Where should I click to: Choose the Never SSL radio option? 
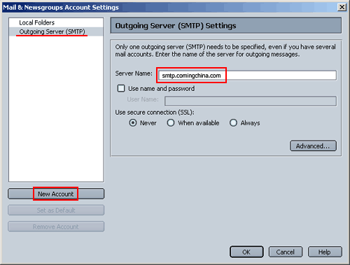pos(133,123)
